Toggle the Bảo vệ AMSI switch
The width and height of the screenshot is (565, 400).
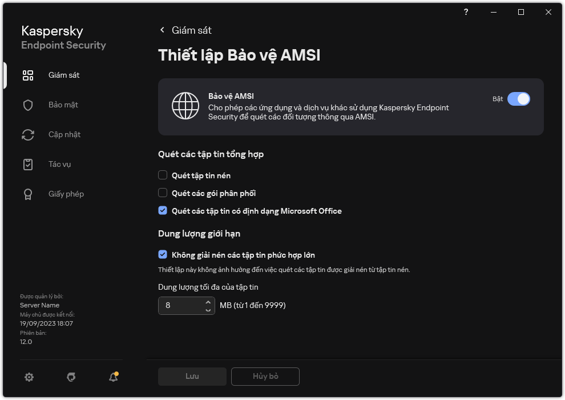519,99
